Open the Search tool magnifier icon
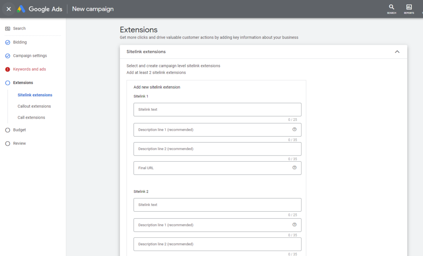This screenshot has width=423, height=256. pos(392,7)
